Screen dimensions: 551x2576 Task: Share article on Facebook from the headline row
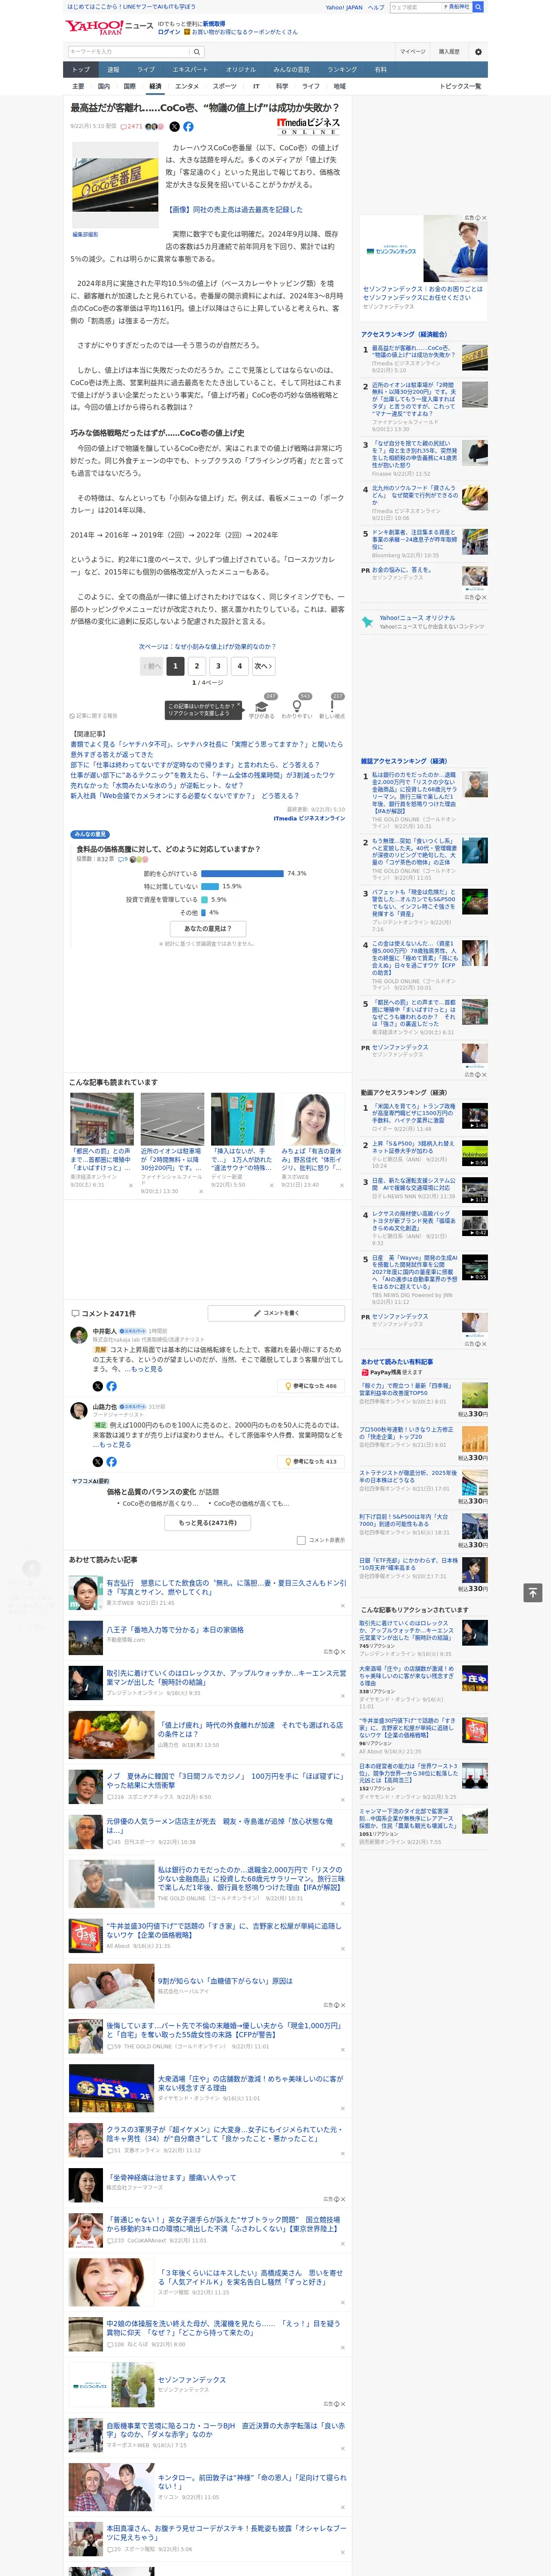click(188, 127)
